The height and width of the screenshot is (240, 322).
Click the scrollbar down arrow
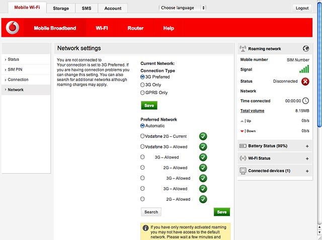[319, 232]
